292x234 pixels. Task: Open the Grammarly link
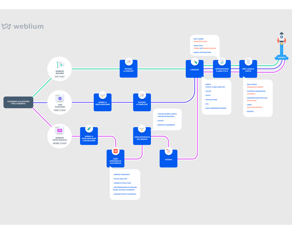pyautogui.click(x=252, y=100)
